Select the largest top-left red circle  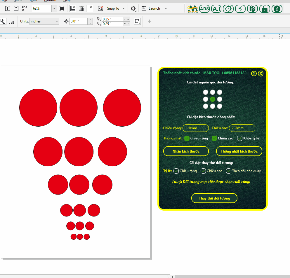(x=38, y=108)
